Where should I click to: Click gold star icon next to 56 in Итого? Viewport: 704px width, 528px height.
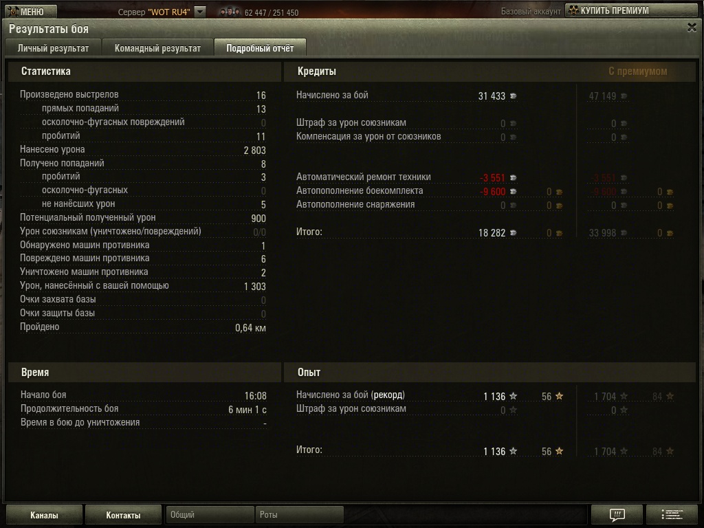(559, 451)
